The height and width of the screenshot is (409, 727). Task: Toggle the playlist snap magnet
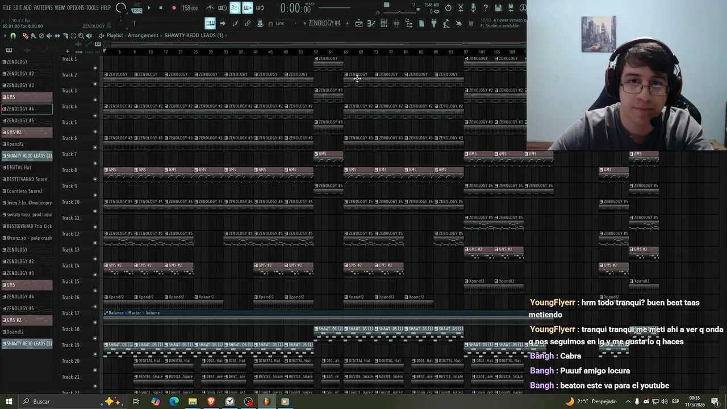[13, 35]
